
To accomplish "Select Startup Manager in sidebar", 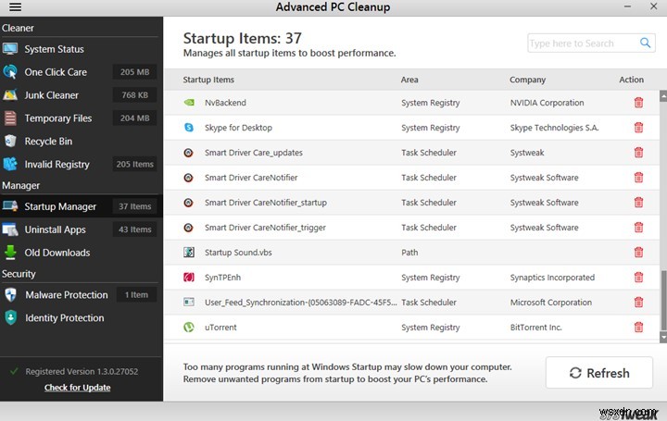I will coord(60,206).
